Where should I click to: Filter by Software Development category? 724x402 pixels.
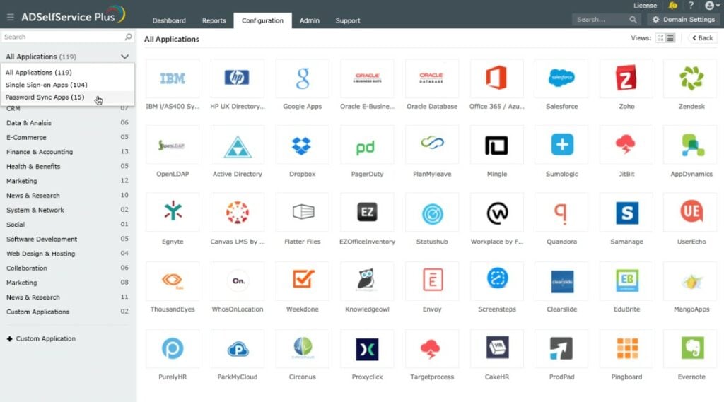click(x=67, y=239)
